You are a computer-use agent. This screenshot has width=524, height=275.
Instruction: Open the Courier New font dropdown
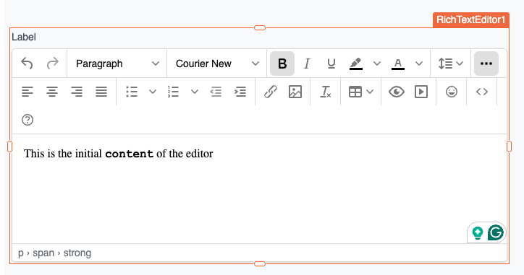pos(217,64)
